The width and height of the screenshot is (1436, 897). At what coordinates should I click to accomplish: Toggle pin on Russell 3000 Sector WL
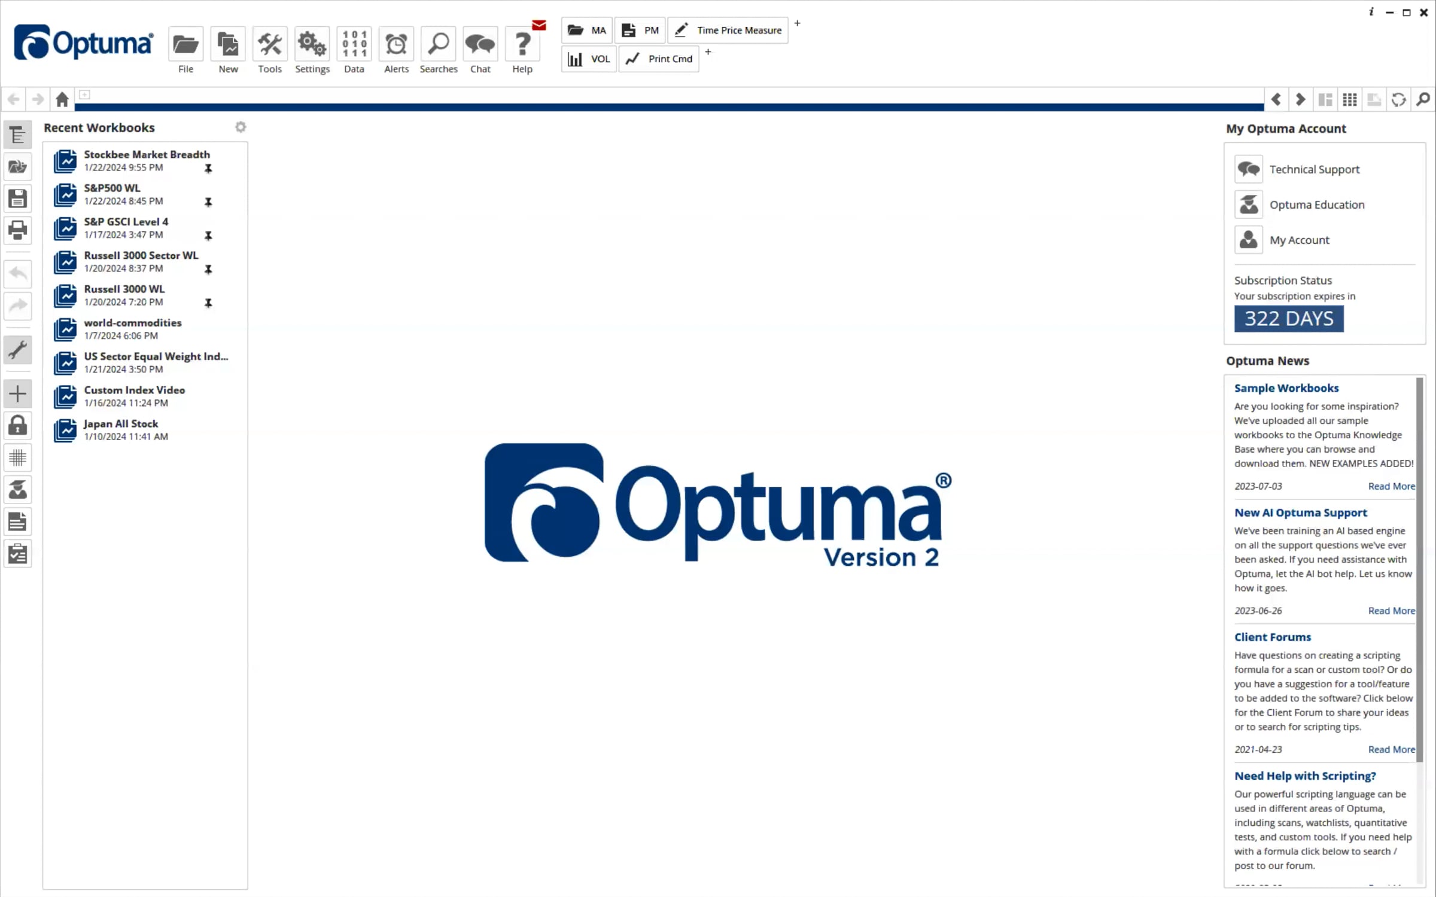[208, 270]
